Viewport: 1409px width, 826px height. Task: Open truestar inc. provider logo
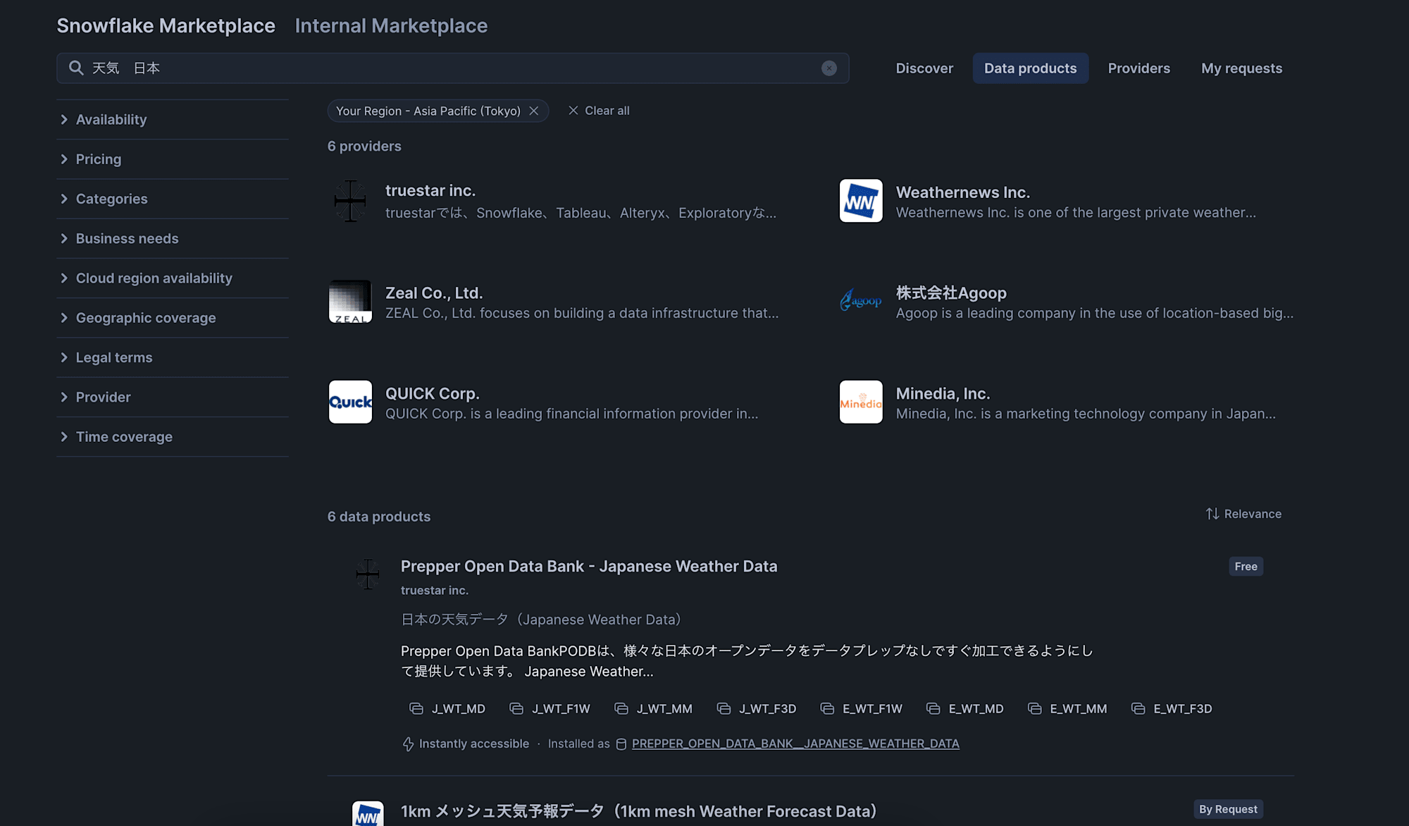[350, 201]
